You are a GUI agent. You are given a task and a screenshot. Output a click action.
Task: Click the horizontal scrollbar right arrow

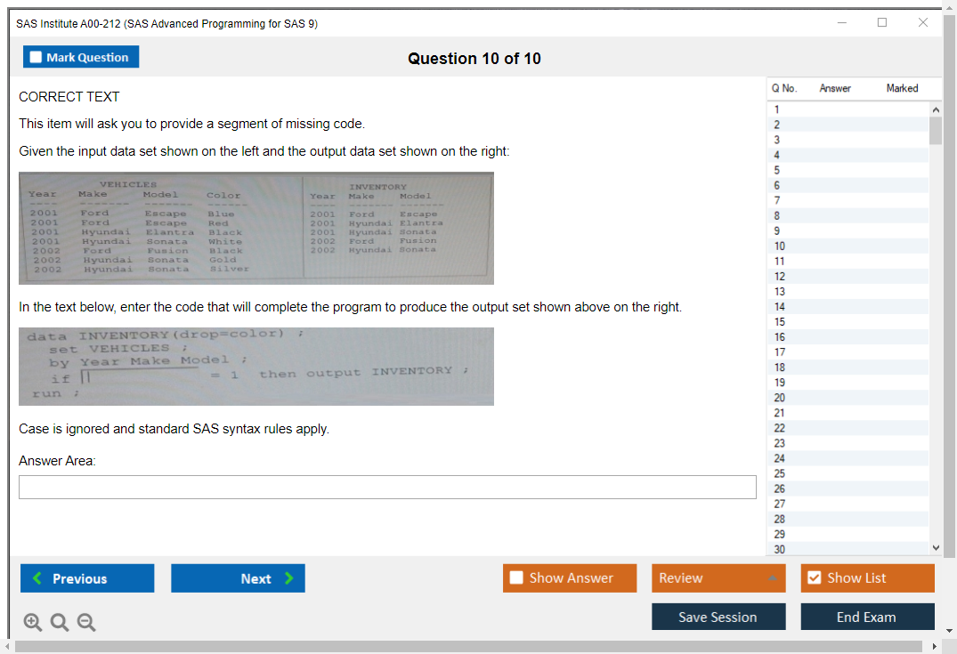tap(935, 647)
